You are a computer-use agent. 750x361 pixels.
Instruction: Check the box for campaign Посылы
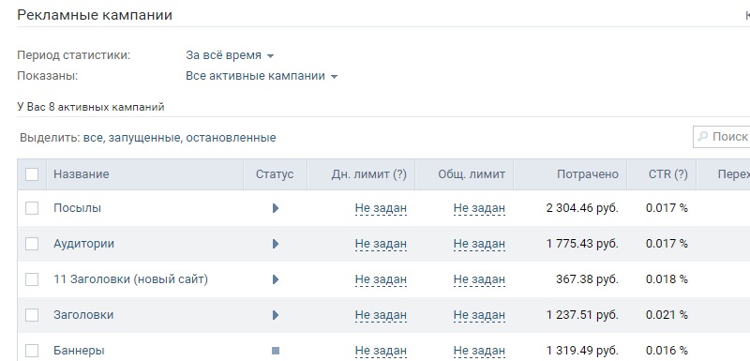click(x=32, y=208)
